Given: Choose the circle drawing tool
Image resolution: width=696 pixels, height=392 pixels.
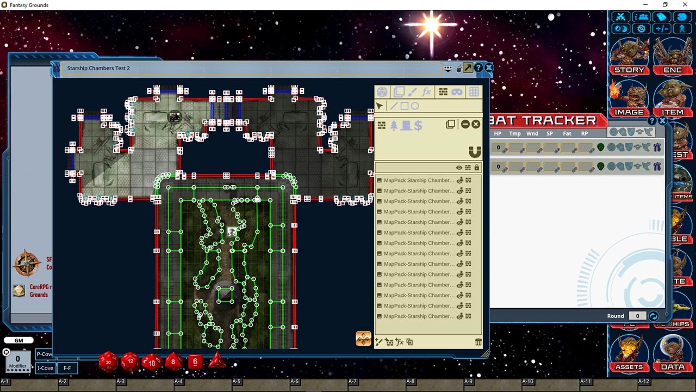Looking at the screenshot, I should (415, 106).
